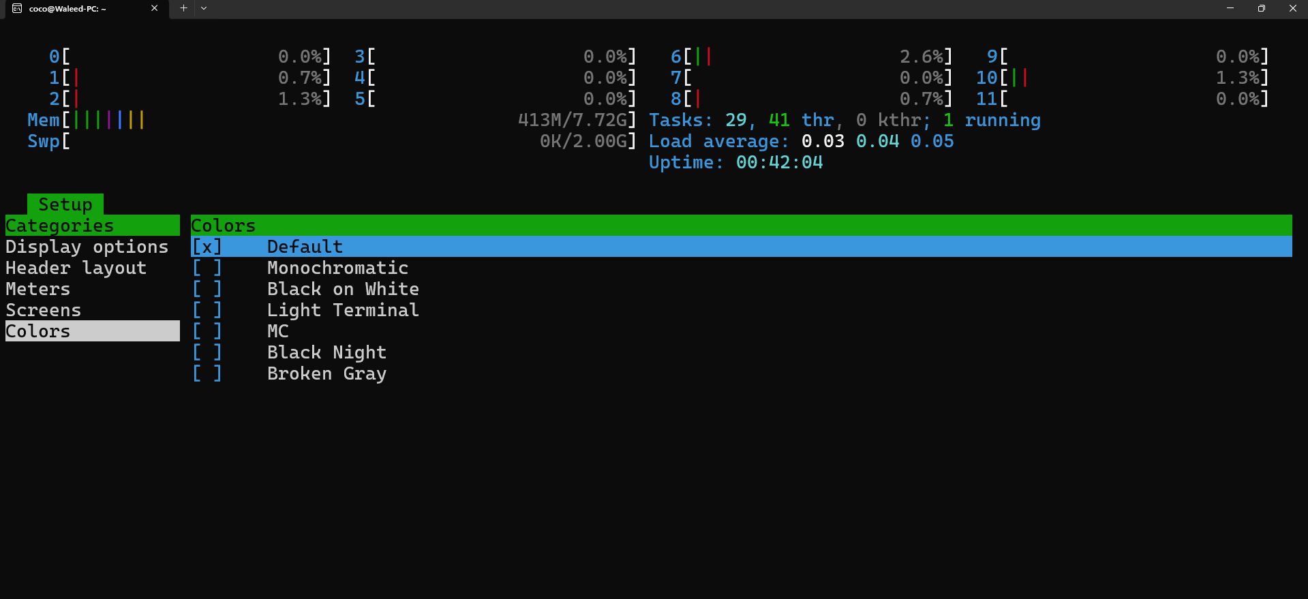Enable the Broken Gray scheme checkbox
Image resolution: width=1308 pixels, height=599 pixels.
point(207,373)
